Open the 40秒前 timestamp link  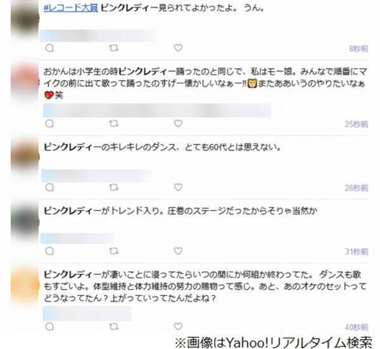357,328
